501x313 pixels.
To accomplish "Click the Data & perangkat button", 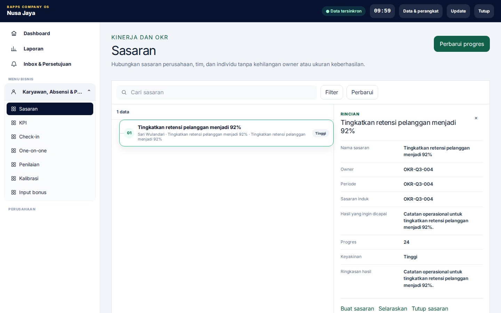I will [x=421, y=11].
